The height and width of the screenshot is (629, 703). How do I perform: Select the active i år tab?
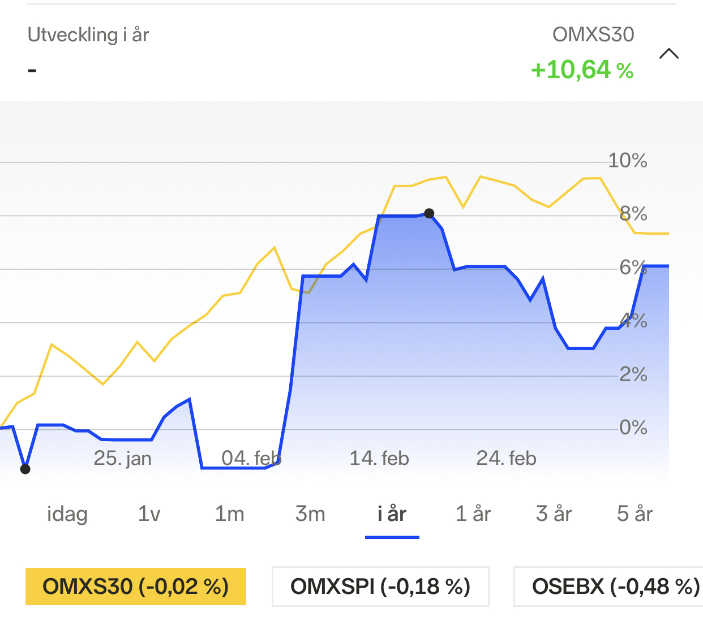[x=392, y=514]
